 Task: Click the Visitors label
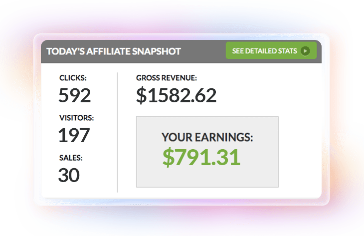tap(77, 118)
